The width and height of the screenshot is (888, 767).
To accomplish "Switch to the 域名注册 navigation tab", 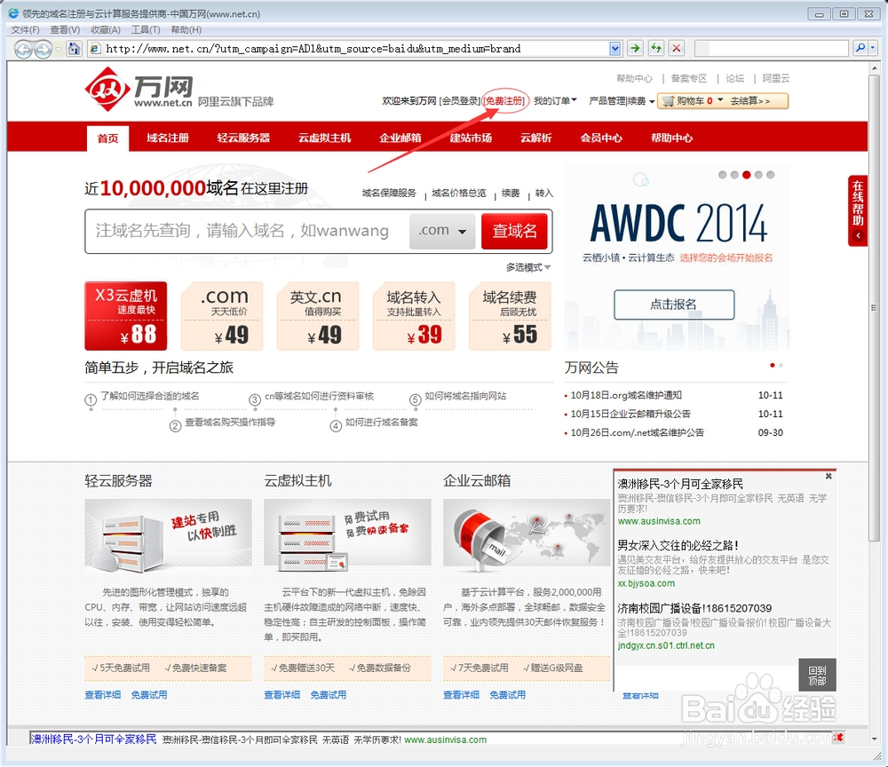I will pos(168,138).
